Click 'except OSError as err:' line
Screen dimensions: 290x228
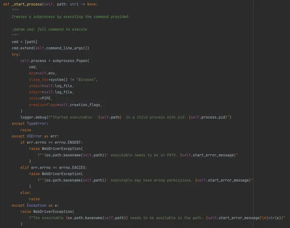click(x=35, y=136)
